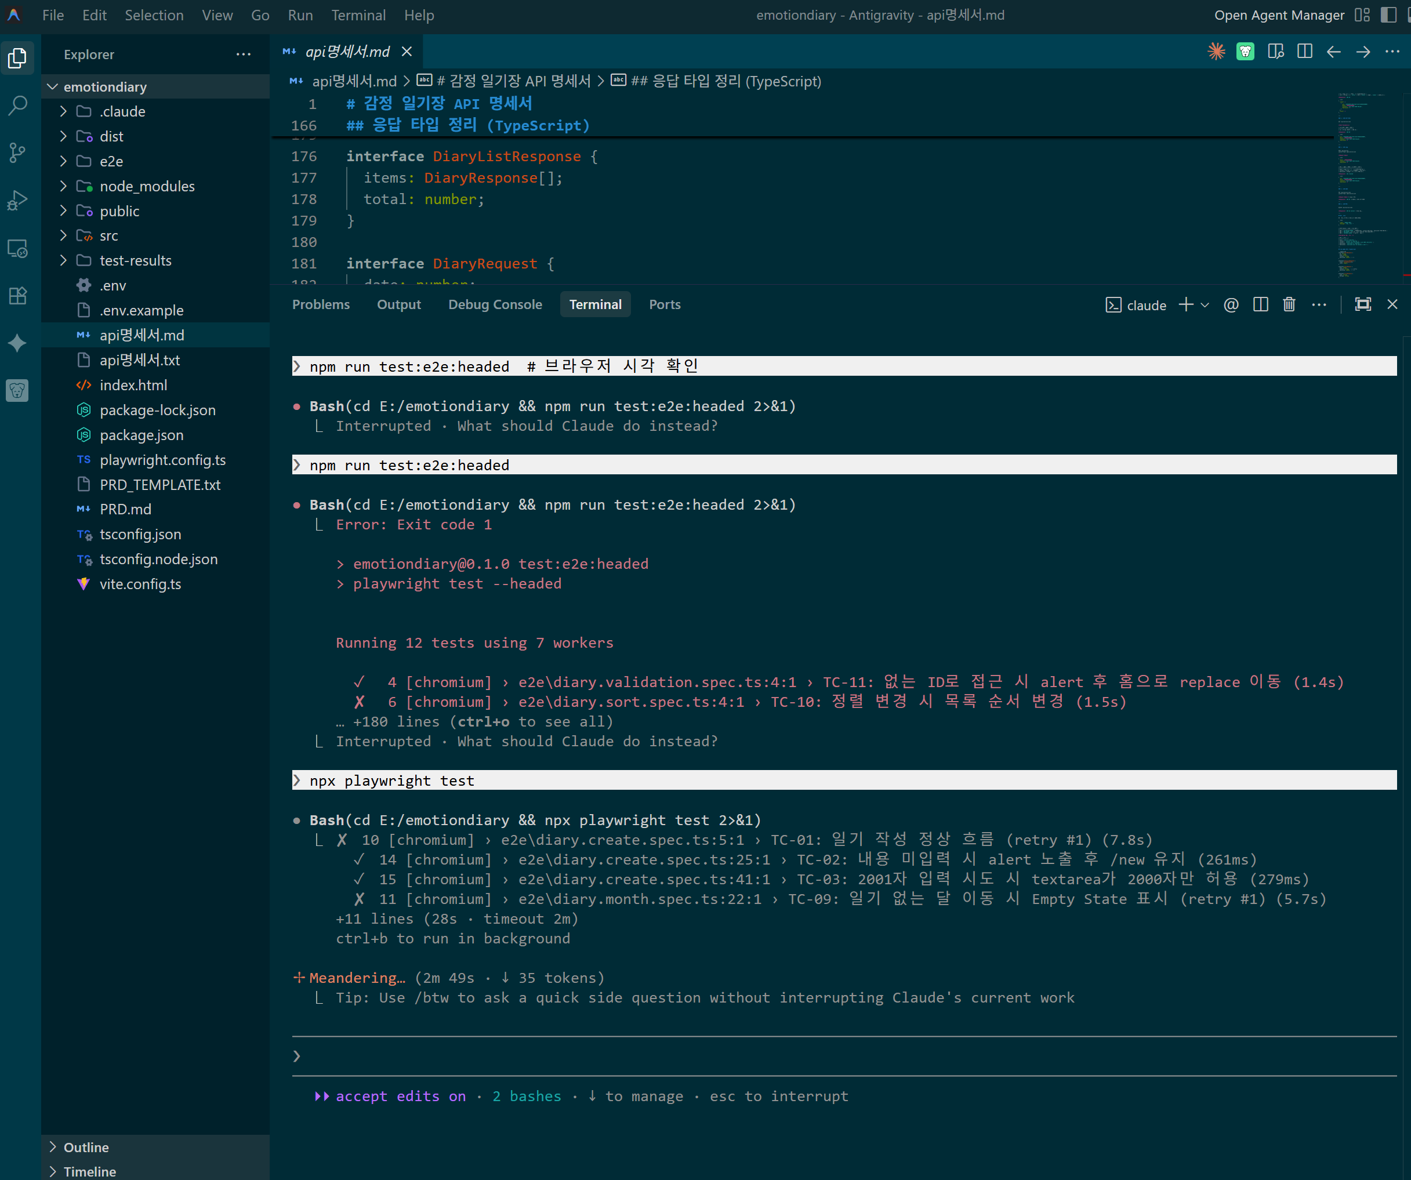Open playwright.config.ts file in explorer
Viewport: 1411px width, 1180px height.
pyautogui.click(x=162, y=460)
